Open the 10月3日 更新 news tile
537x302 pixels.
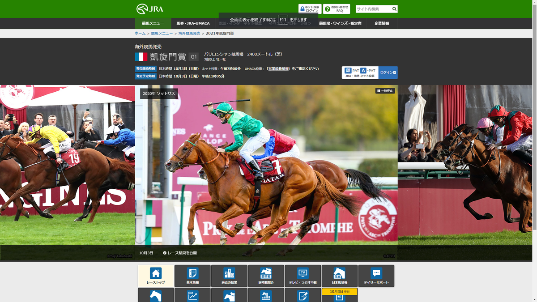coord(339,295)
